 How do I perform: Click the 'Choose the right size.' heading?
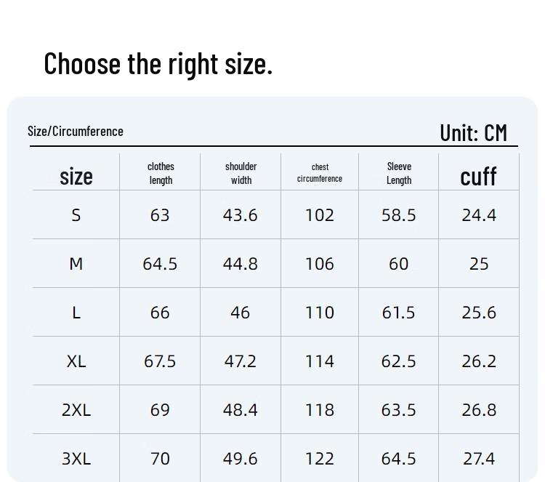(x=158, y=64)
